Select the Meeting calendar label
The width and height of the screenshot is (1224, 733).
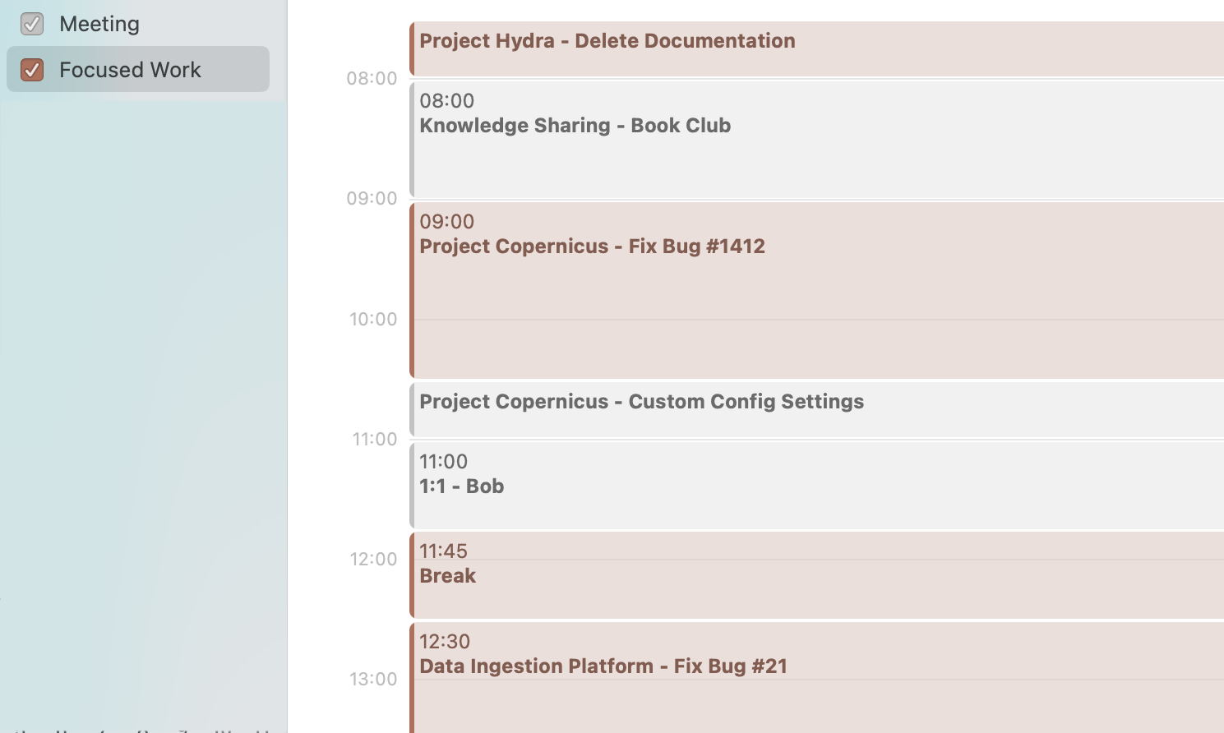[99, 24]
